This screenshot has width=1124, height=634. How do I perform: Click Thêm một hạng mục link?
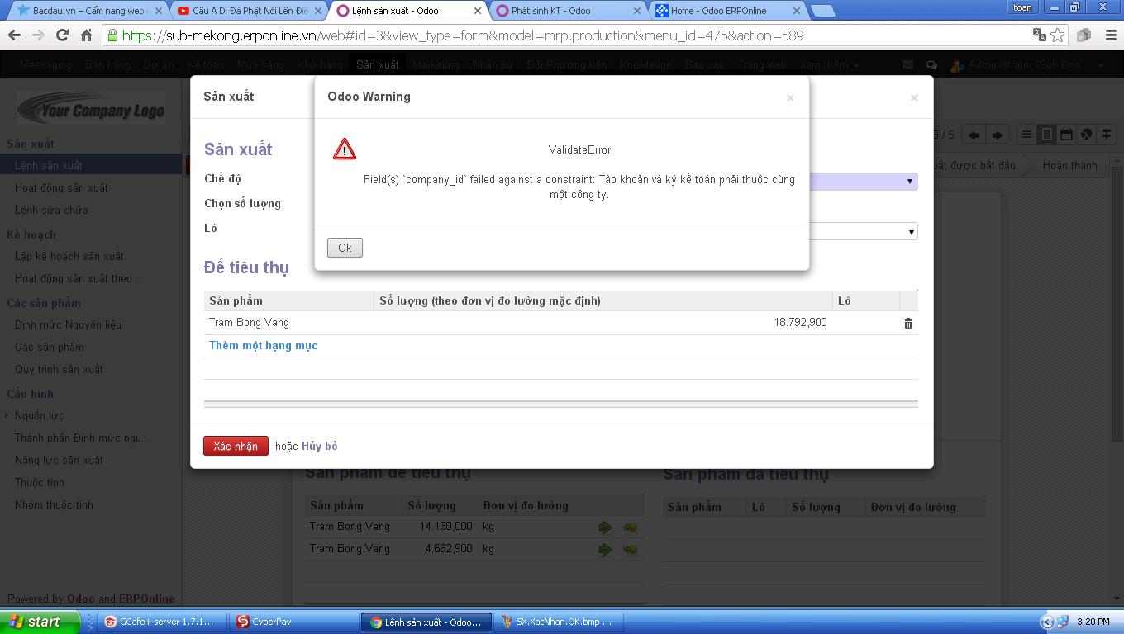263,345
